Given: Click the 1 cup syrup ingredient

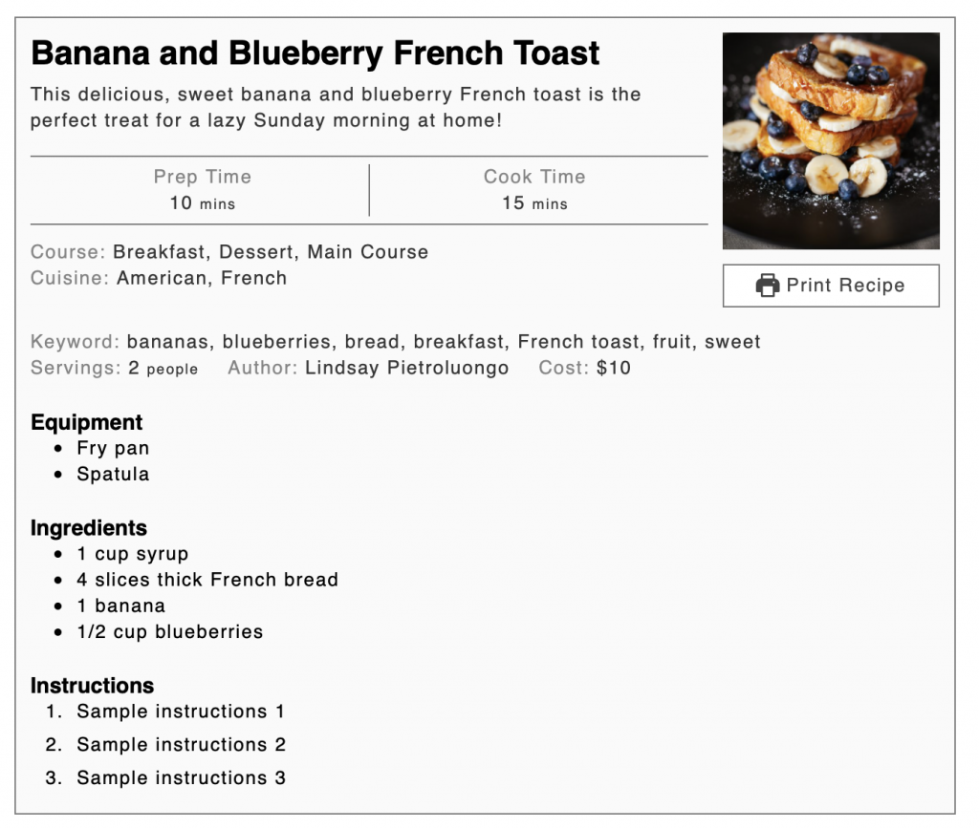Looking at the screenshot, I should 132,554.
